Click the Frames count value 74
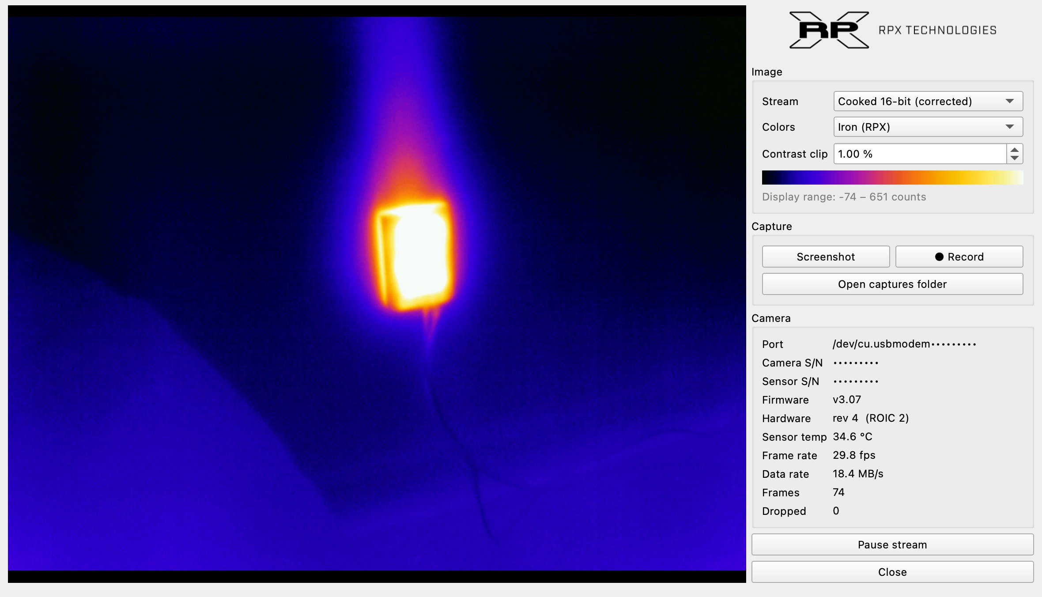 coord(838,492)
